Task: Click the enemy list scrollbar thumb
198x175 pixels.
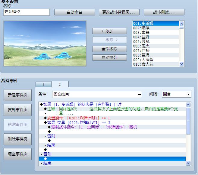Action: (x=182, y=27)
